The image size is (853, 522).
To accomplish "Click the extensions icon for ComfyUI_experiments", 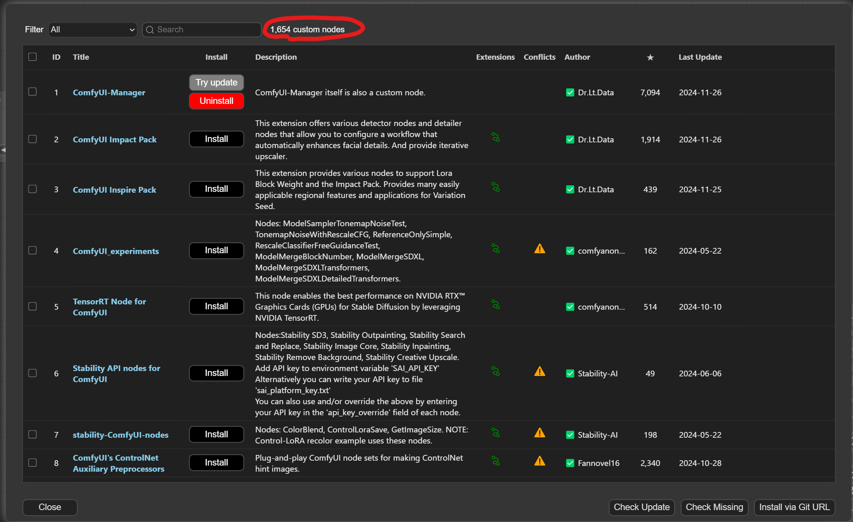I will pyautogui.click(x=495, y=249).
